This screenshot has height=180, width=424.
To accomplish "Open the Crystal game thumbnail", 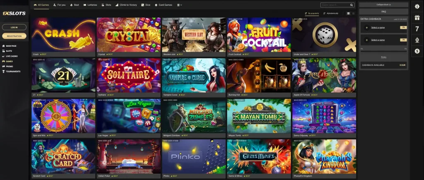I will coord(129,35).
